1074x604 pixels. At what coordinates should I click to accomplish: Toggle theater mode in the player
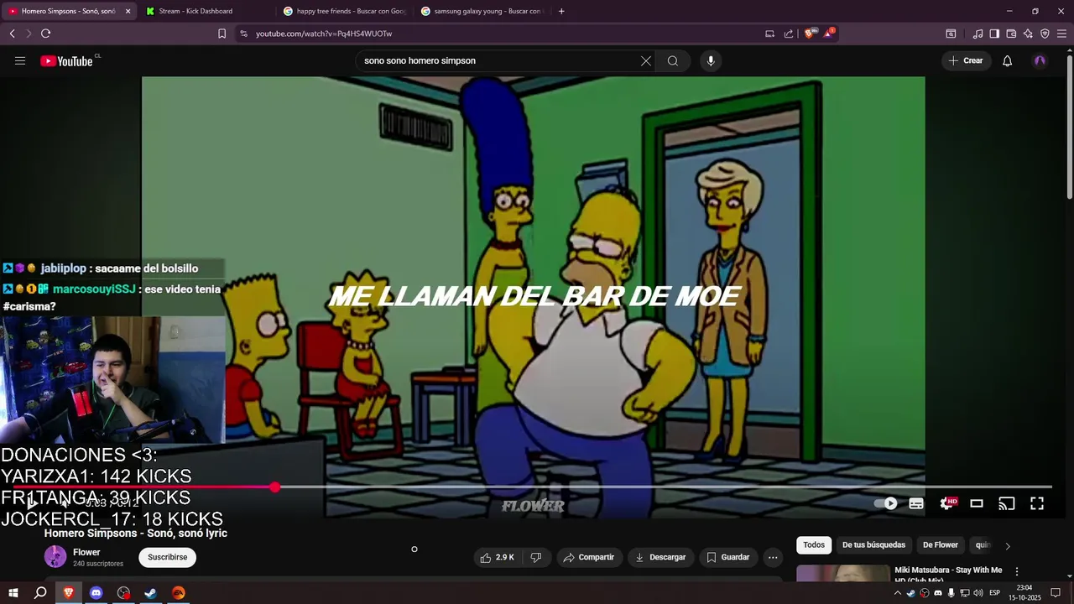[x=977, y=503]
